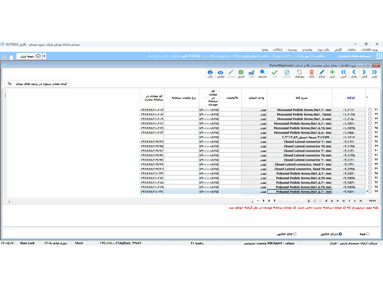The image size is (383, 287).
Task: Open the عملیات menu
Action: coord(352,50)
